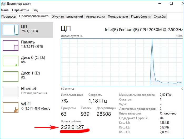Image resolution: width=184 pixels, height=139 pixels.
Task: Switch to the Службы tab
Action: pos(160,17)
